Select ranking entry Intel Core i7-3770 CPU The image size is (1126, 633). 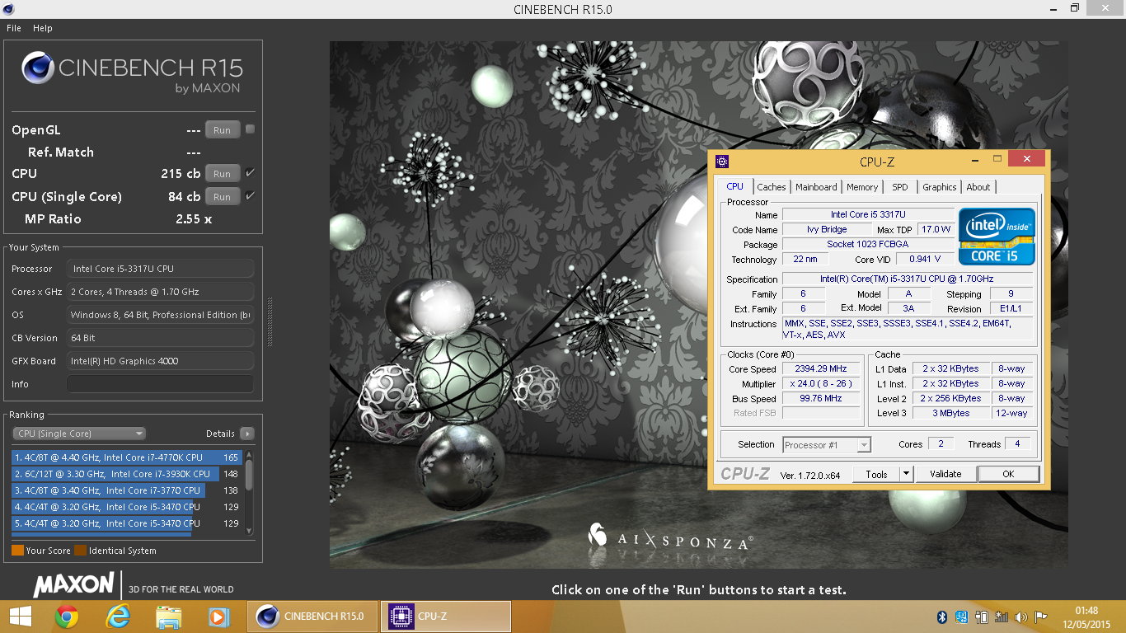pyautogui.click(x=127, y=490)
